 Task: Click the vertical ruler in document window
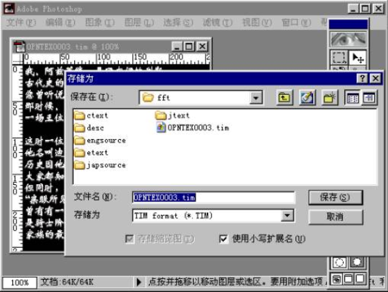[18, 158]
